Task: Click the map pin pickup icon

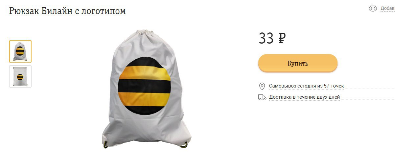Action: point(262,86)
